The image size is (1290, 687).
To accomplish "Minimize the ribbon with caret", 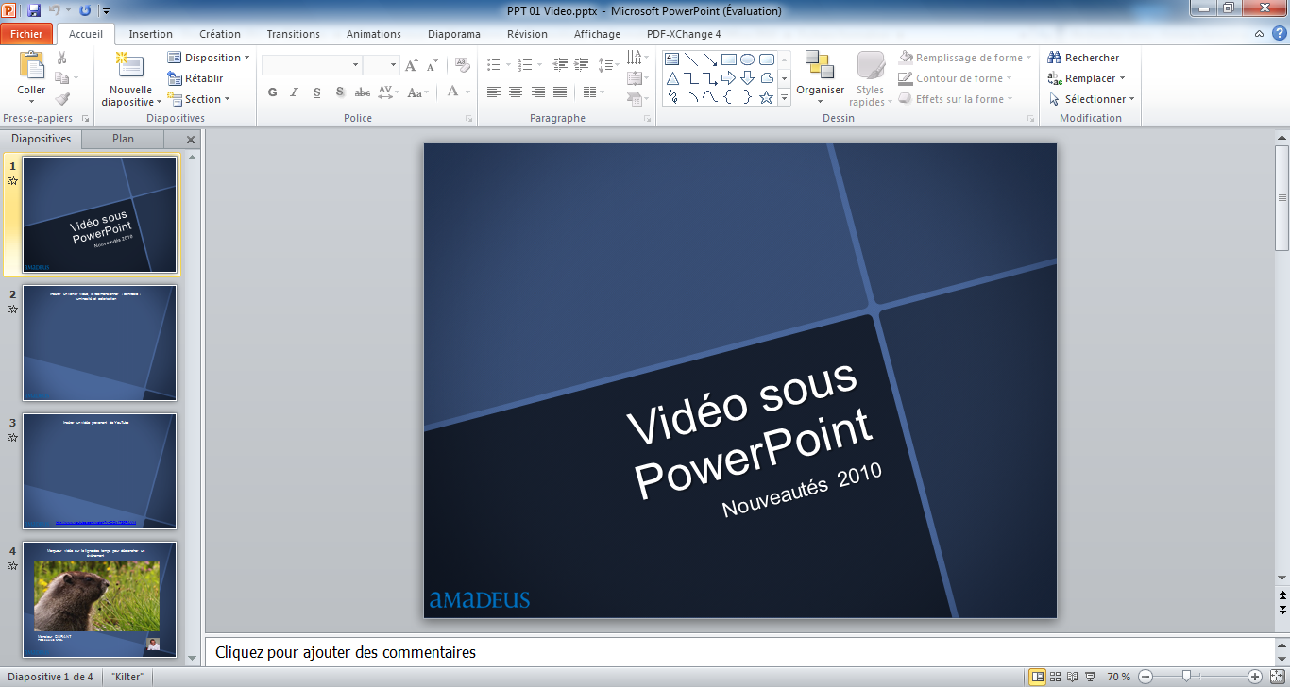I will pyautogui.click(x=1259, y=34).
